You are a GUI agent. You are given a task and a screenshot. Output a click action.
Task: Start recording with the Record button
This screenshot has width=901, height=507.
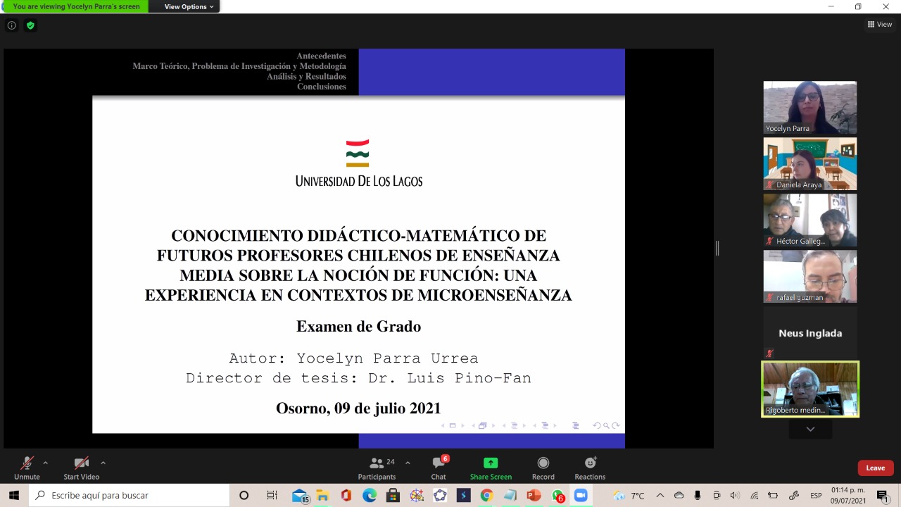(x=543, y=468)
